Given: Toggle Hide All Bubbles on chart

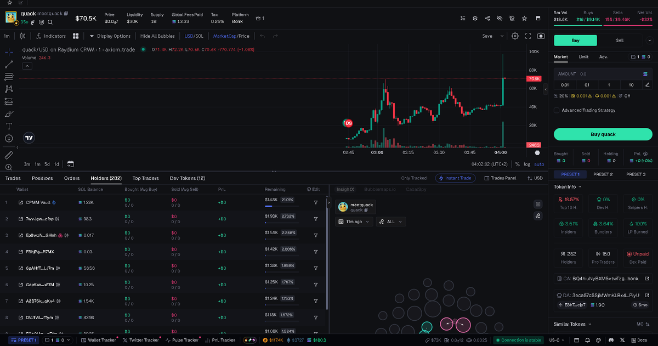Looking at the screenshot, I should [157, 36].
